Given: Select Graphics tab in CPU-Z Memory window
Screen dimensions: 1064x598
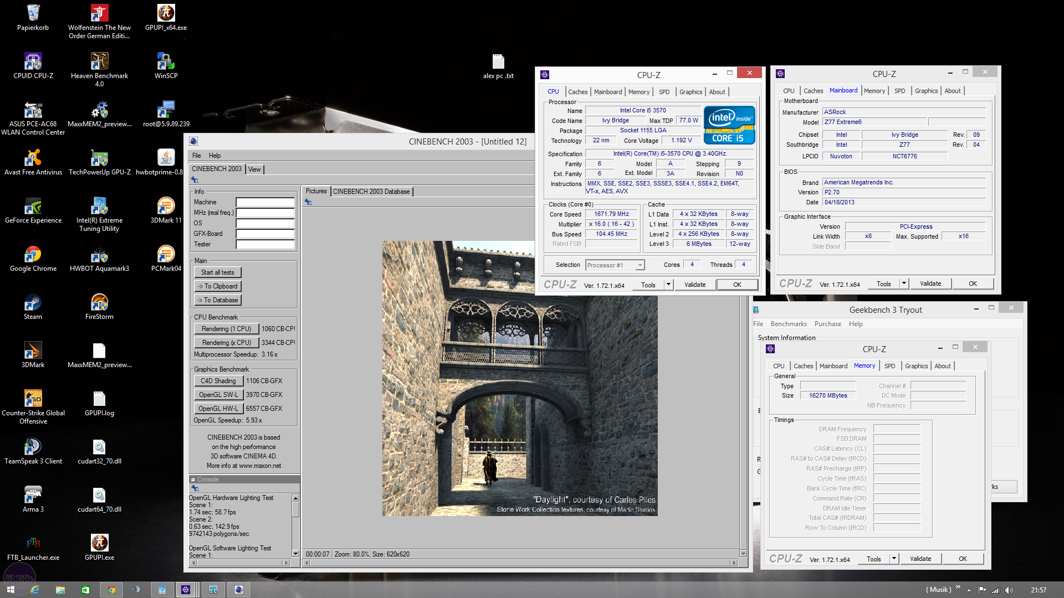Looking at the screenshot, I should coord(916,366).
